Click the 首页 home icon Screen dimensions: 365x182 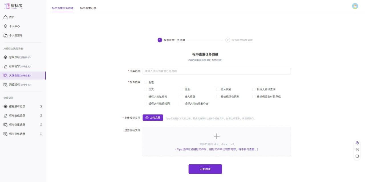click(5, 17)
